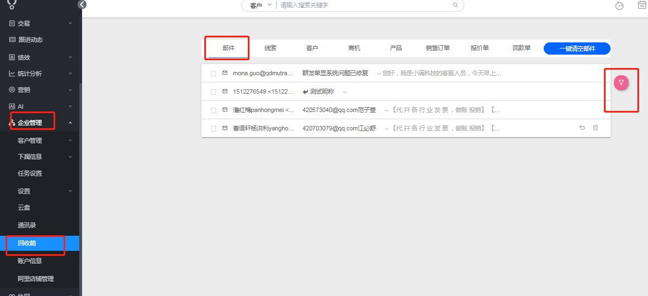Expand the 设置 submenu chevron
This screenshot has height=296, width=648.
(x=70, y=191)
